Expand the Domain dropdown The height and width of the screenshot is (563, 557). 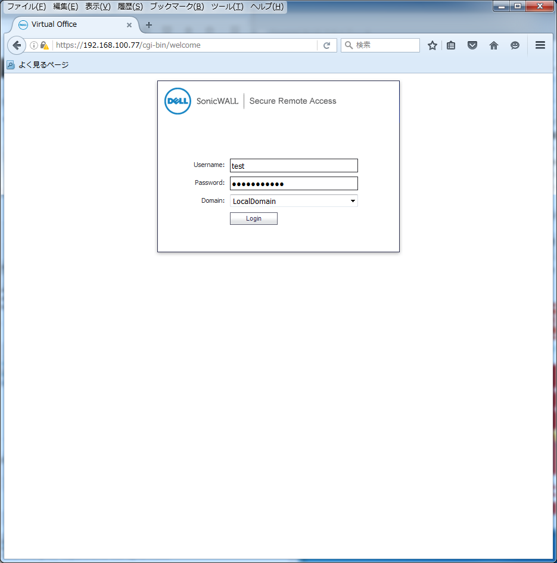[294, 201]
